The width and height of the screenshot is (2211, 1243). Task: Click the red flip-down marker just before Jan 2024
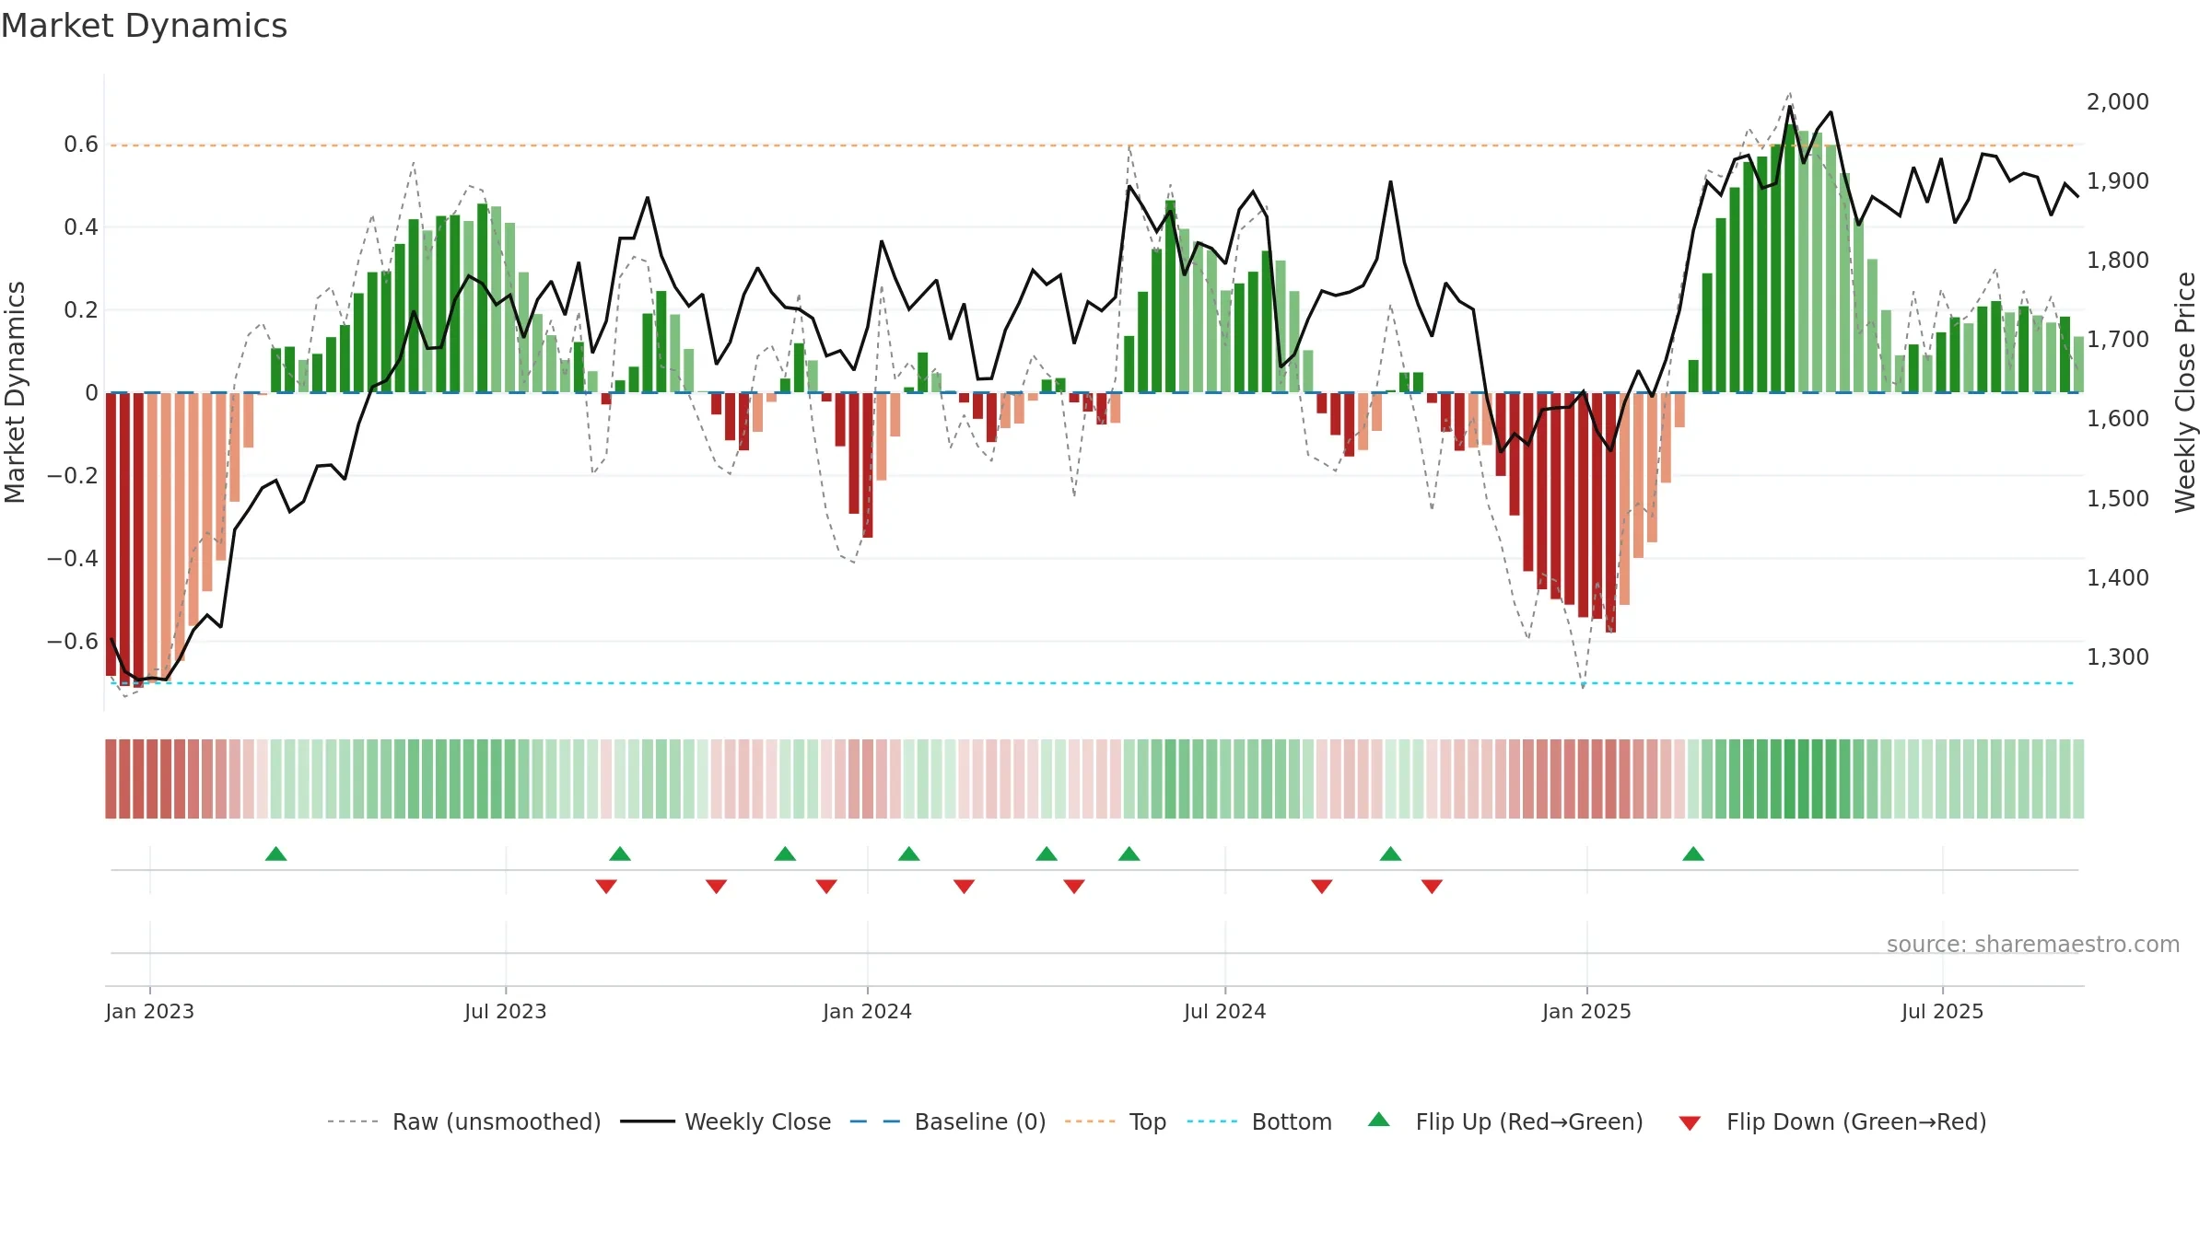pyautogui.click(x=826, y=886)
